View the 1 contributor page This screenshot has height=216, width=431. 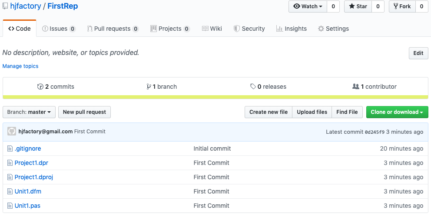point(375,87)
